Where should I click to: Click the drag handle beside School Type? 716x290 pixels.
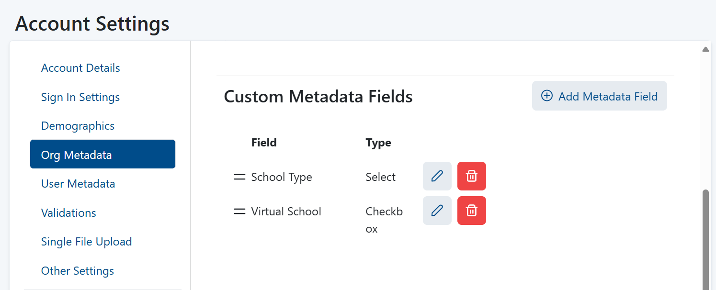[239, 177]
